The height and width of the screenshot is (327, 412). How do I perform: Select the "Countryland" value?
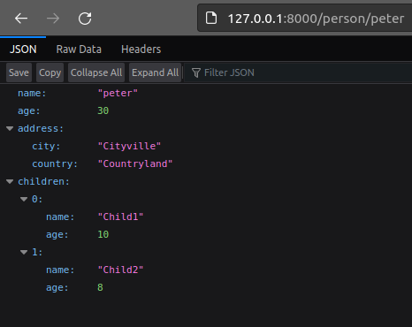(x=135, y=163)
